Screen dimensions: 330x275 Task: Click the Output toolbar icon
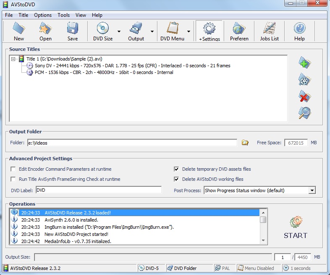[x=136, y=28]
